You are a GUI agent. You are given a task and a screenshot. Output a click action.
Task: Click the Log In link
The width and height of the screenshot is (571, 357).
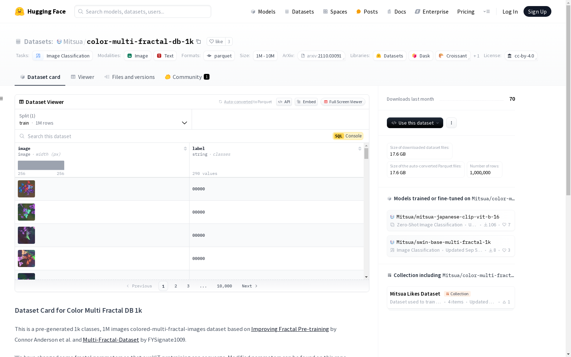click(x=510, y=11)
